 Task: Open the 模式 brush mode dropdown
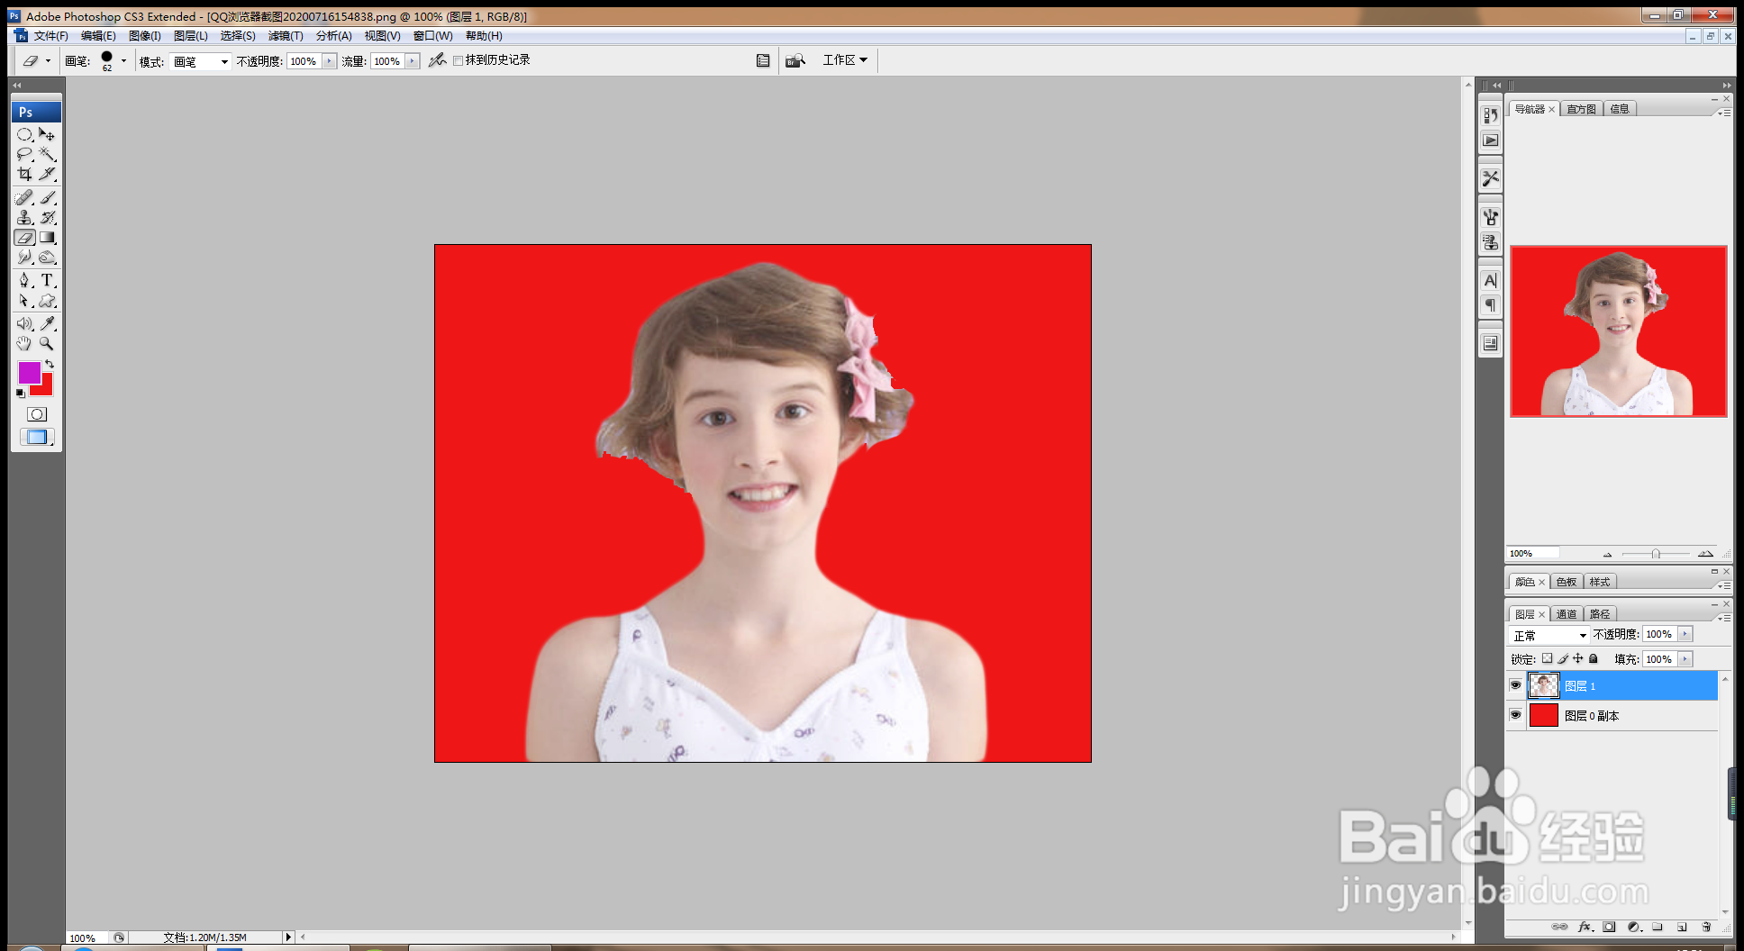(x=201, y=61)
